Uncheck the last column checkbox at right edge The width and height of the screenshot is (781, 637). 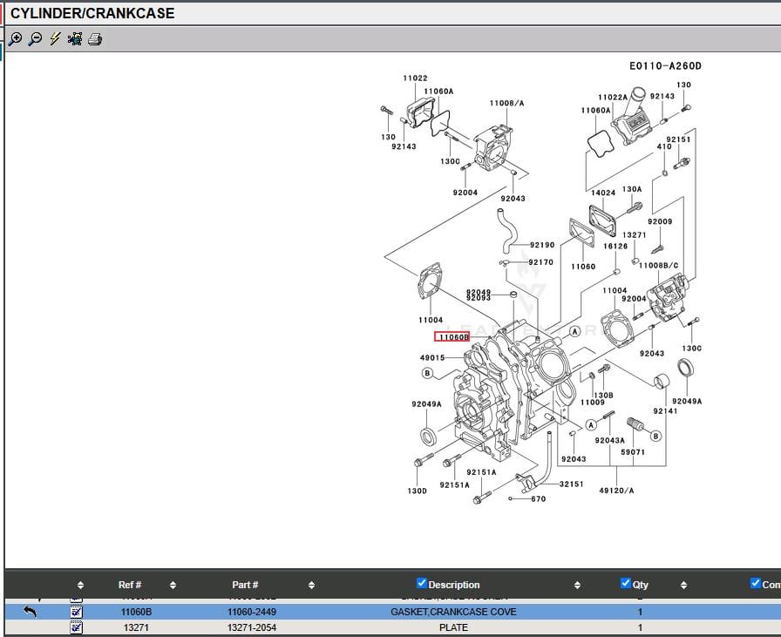pyautogui.click(x=755, y=584)
